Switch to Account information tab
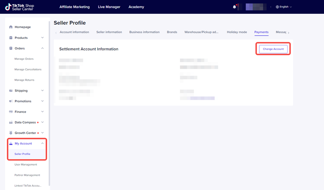The width and height of the screenshot is (324, 190). pyautogui.click(x=74, y=32)
